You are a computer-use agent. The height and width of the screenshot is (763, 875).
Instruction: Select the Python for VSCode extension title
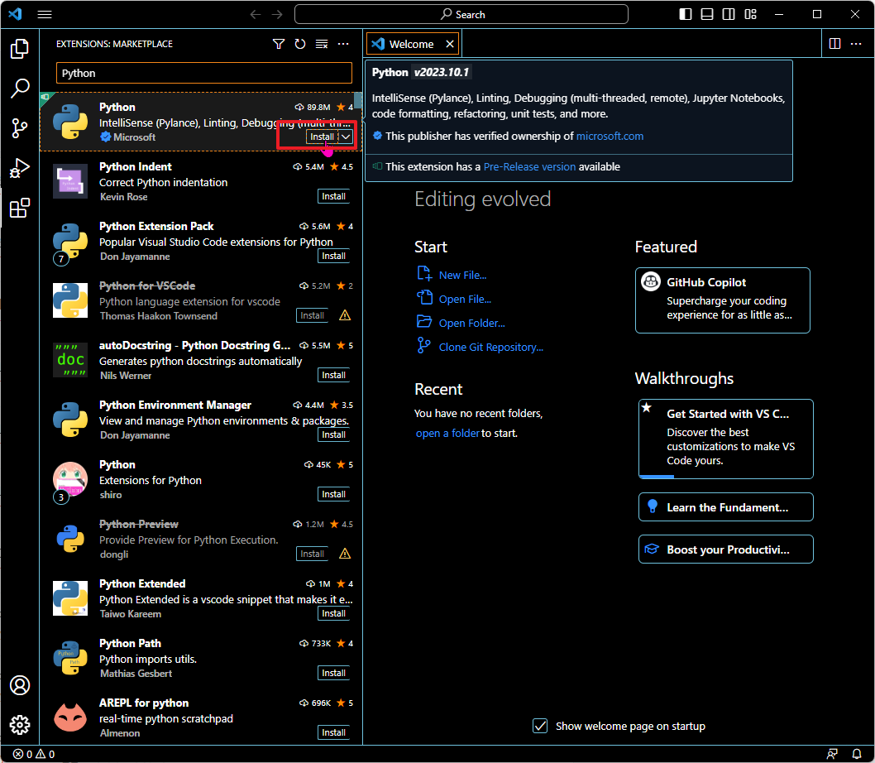coord(147,286)
